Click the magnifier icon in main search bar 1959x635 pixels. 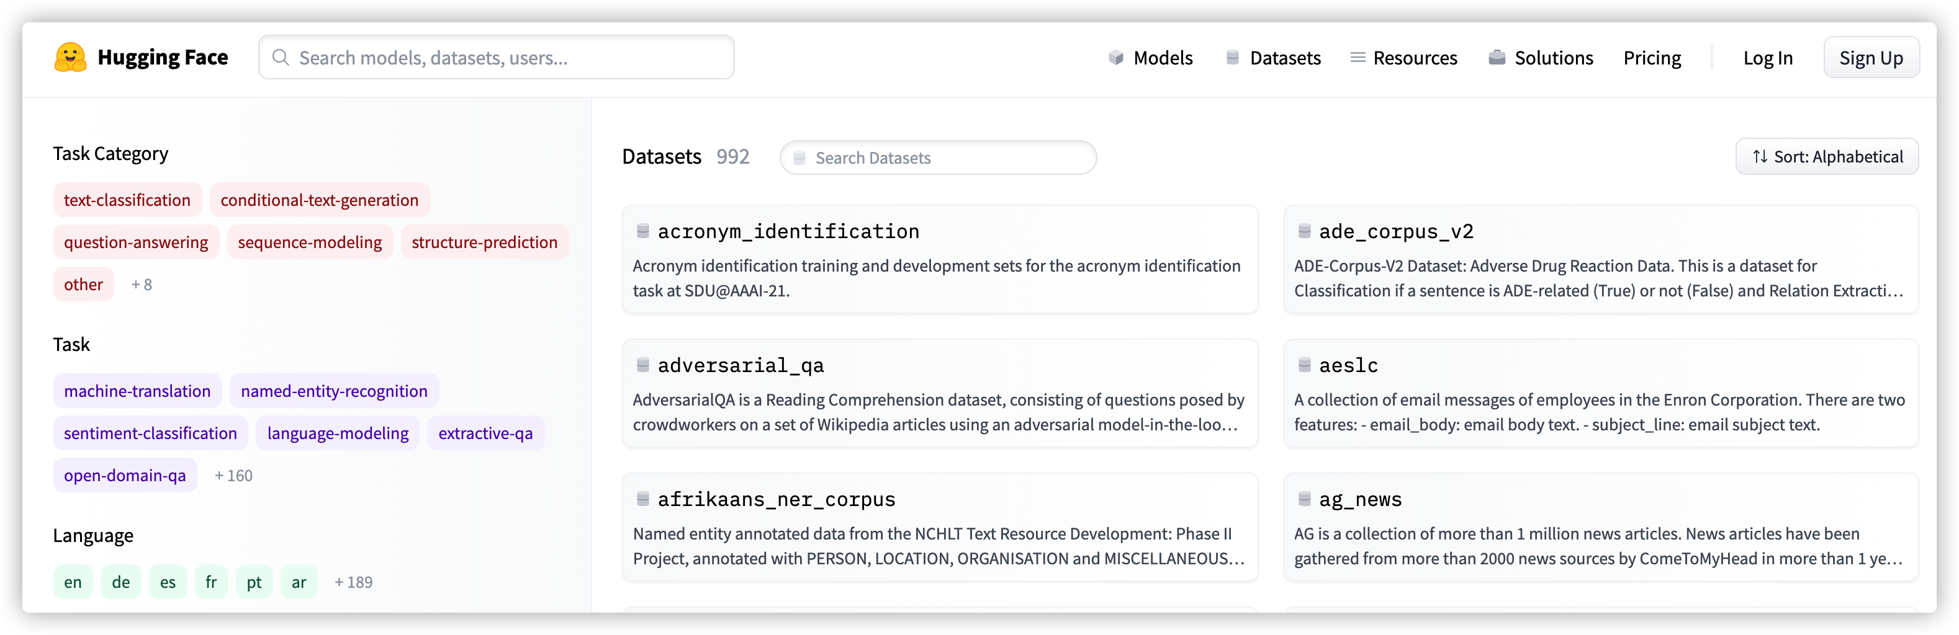280,58
